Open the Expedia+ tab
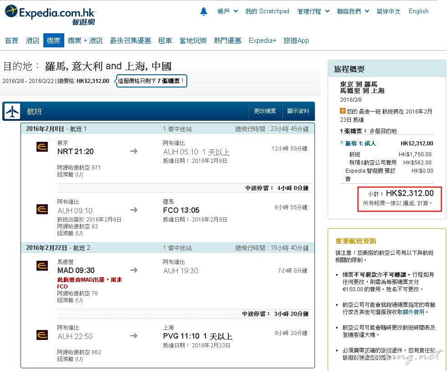The width and height of the screenshot is (448, 371). point(263,41)
